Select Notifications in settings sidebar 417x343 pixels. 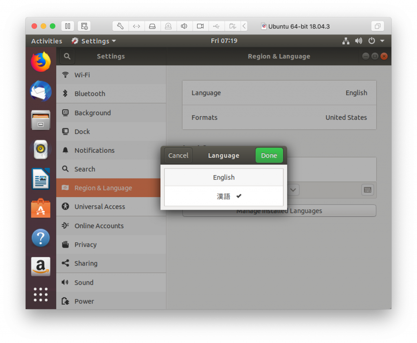pyautogui.click(x=111, y=150)
